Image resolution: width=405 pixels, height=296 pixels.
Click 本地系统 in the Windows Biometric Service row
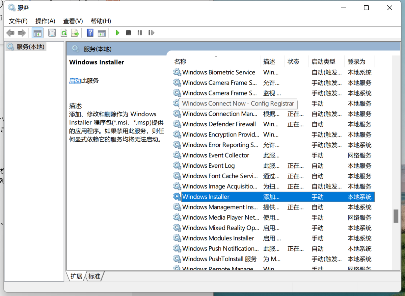360,72
